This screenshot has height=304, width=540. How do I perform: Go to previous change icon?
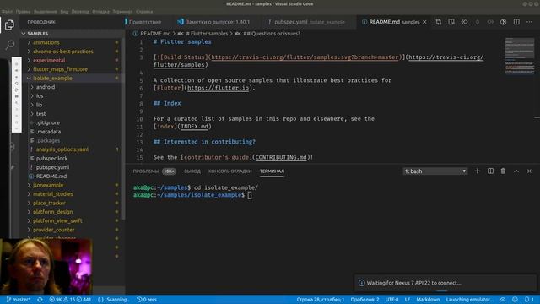(464, 22)
